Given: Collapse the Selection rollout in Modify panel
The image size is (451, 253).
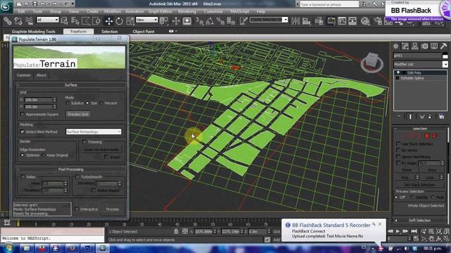Looking at the screenshot, I should click(420, 129).
